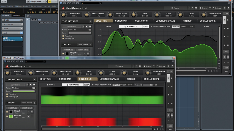Open the LOUDNESS & WAVE tab in the lower analyzer
234x131 pixels.
click(109, 79)
